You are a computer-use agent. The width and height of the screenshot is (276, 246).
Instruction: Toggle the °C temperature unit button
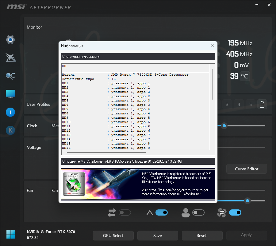point(245,76)
